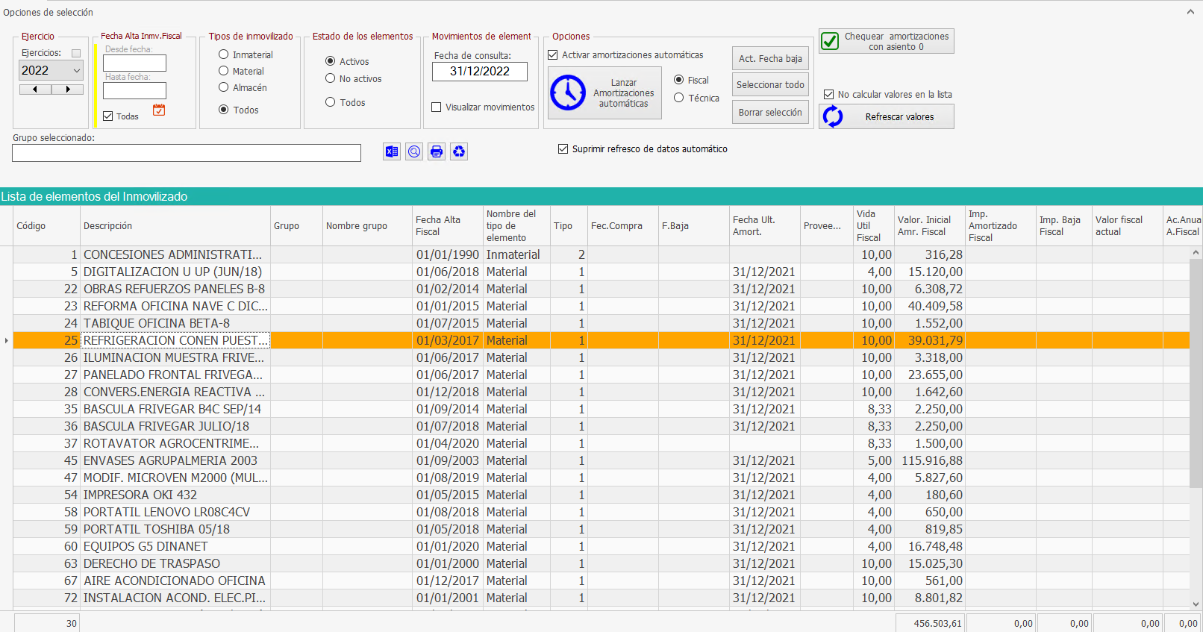Image resolution: width=1203 pixels, height=632 pixels.
Task: Launch automatic amortizations with clock icon
Action: click(604, 93)
